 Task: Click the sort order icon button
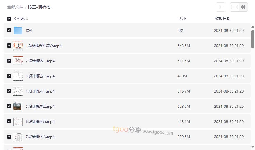click(221, 7)
